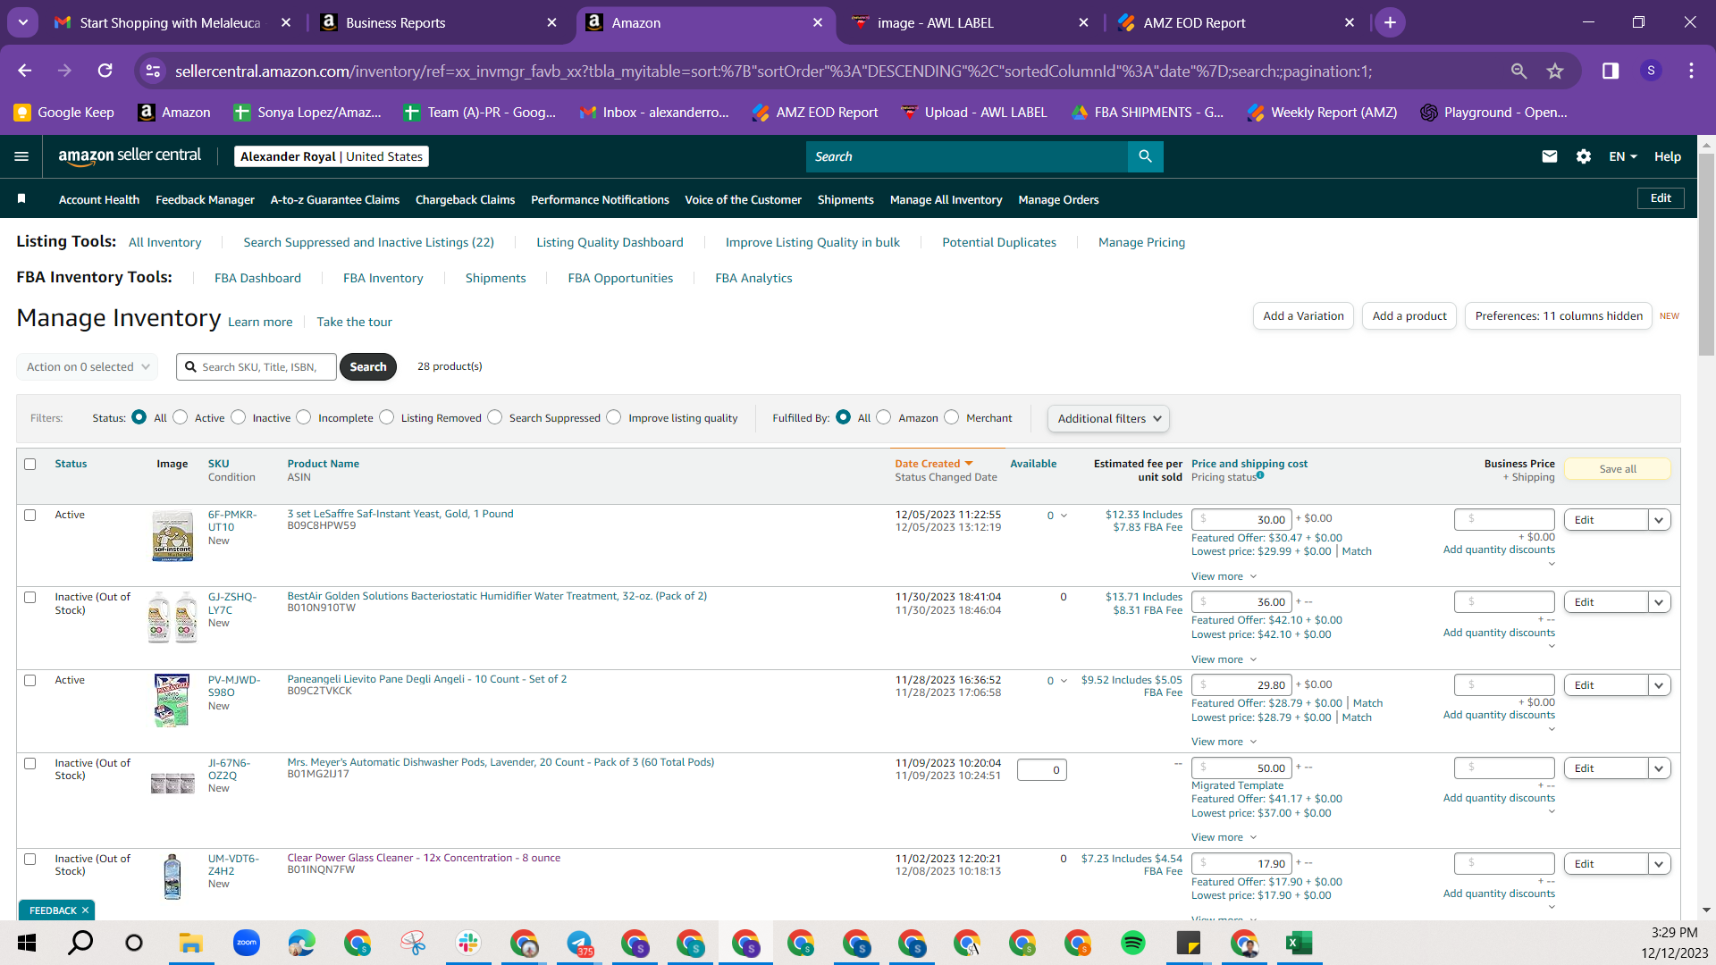Select the Inactive status radio button
This screenshot has height=965, width=1716.
[x=238, y=417]
